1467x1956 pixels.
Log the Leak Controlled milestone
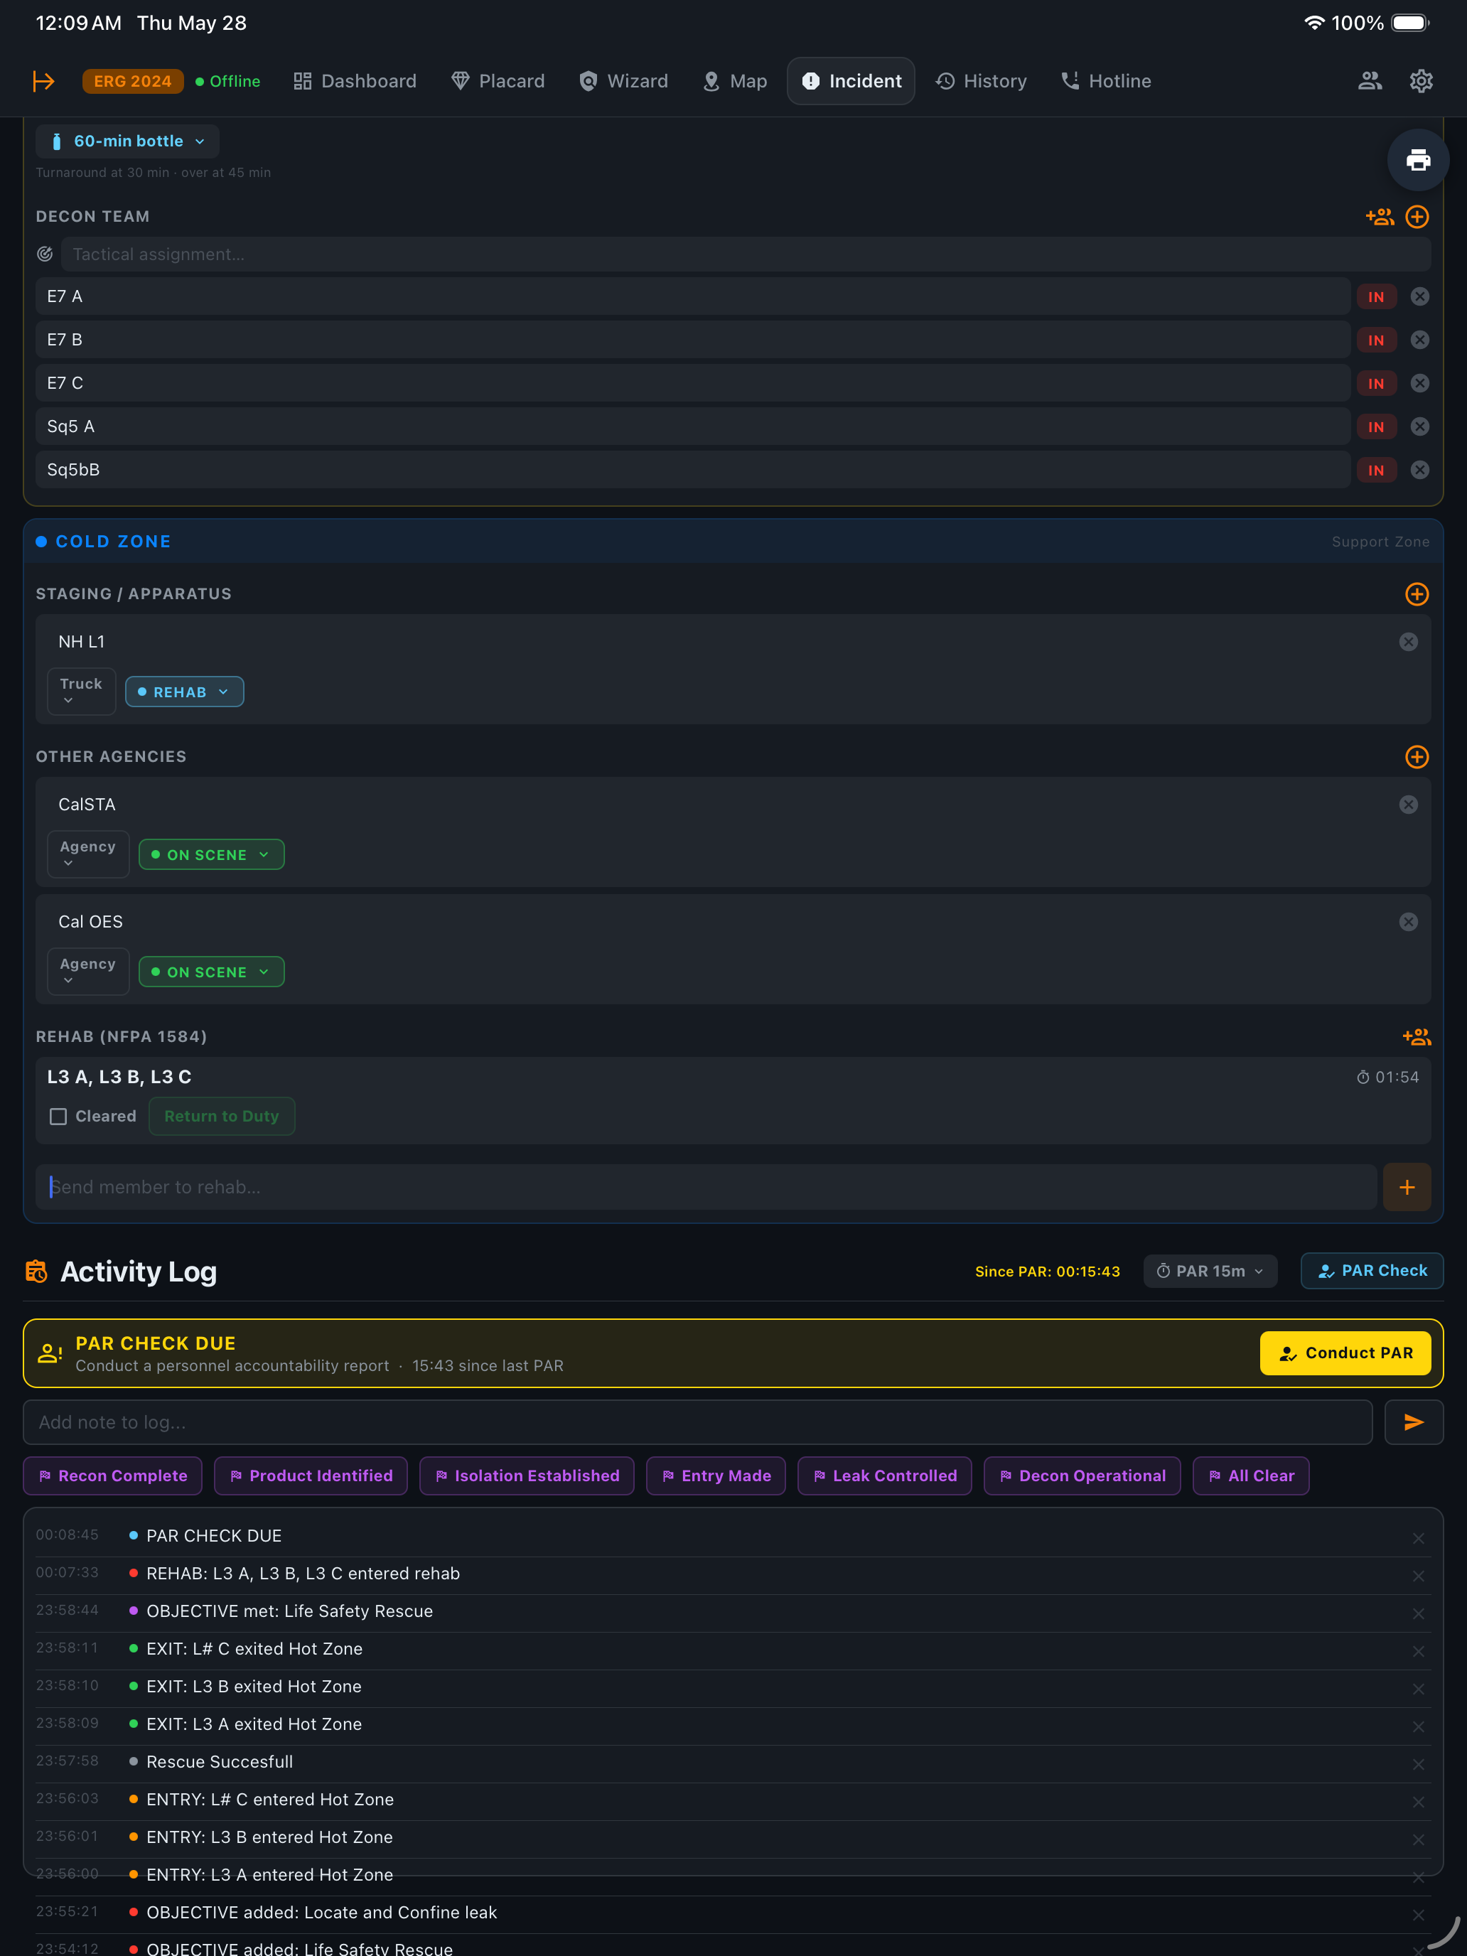click(x=884, y=1476)
